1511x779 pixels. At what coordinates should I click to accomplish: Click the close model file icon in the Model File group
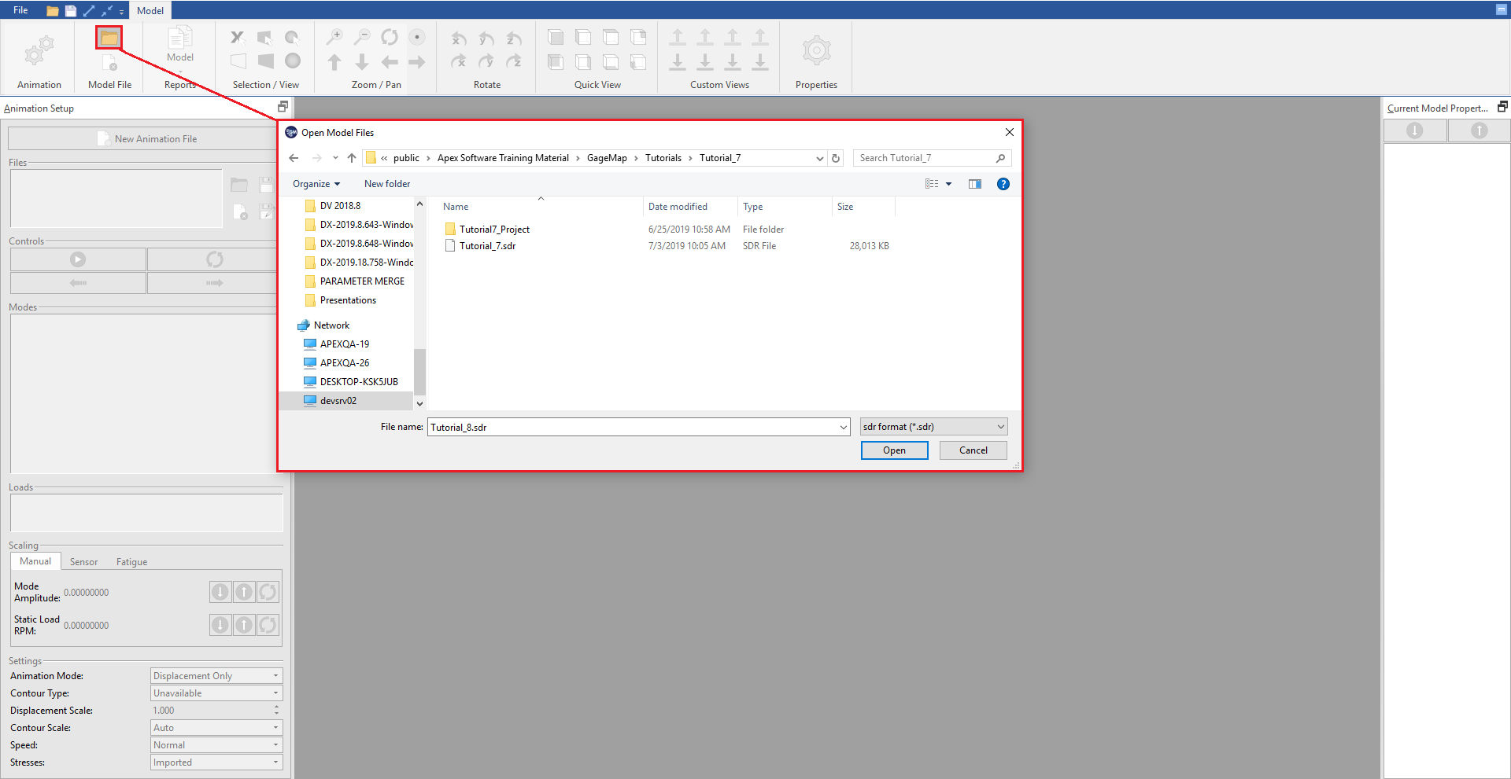click(x=109, y=62)
